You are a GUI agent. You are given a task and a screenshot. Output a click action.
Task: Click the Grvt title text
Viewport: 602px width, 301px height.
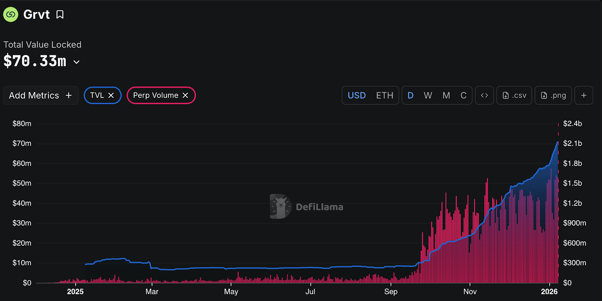(36, 15)
